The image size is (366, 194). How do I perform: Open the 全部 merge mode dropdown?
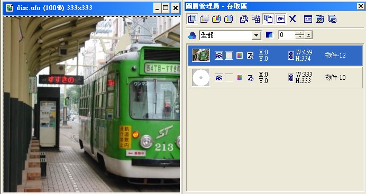257,35
